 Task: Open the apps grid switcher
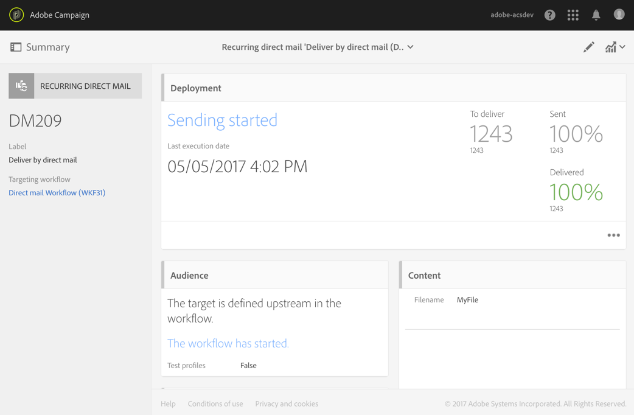tap(573, 15)
